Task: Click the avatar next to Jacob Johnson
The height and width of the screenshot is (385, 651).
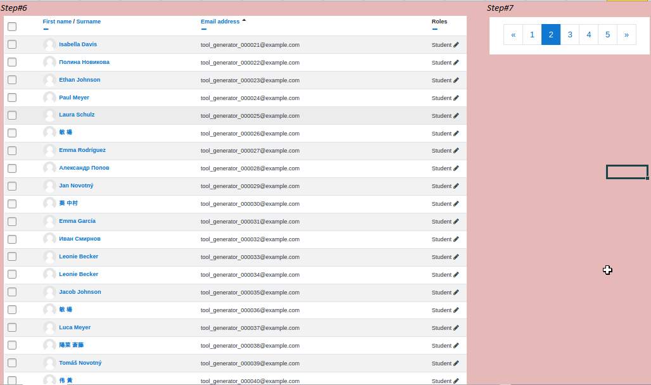Action: pyautogui.click(x=49, y=292)
